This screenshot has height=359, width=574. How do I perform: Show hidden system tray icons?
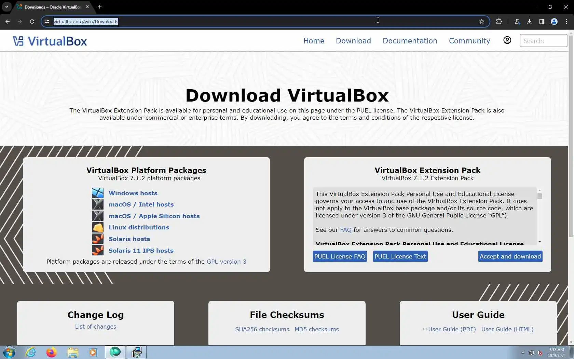(522, 353)
